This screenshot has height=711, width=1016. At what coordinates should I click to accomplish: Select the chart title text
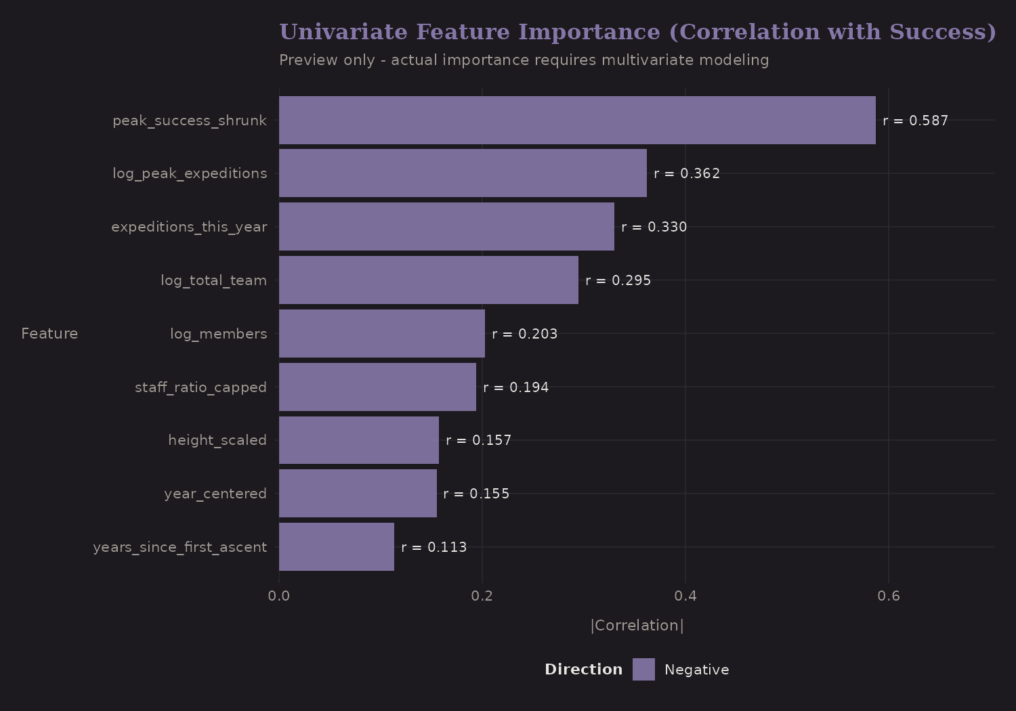[x=637, y=31]
